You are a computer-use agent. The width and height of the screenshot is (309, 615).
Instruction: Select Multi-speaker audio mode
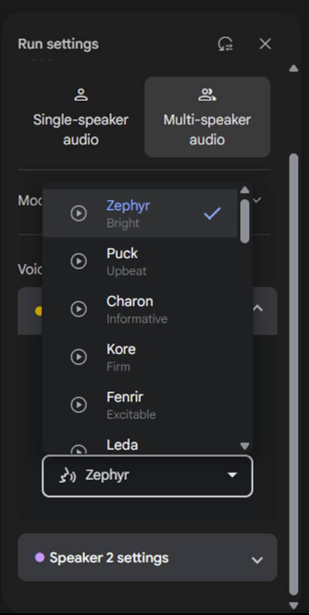[207, 117]
